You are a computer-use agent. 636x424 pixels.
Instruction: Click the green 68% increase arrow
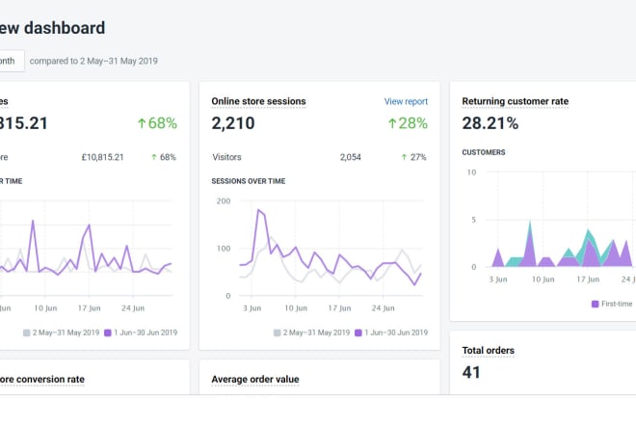(142, 123)
